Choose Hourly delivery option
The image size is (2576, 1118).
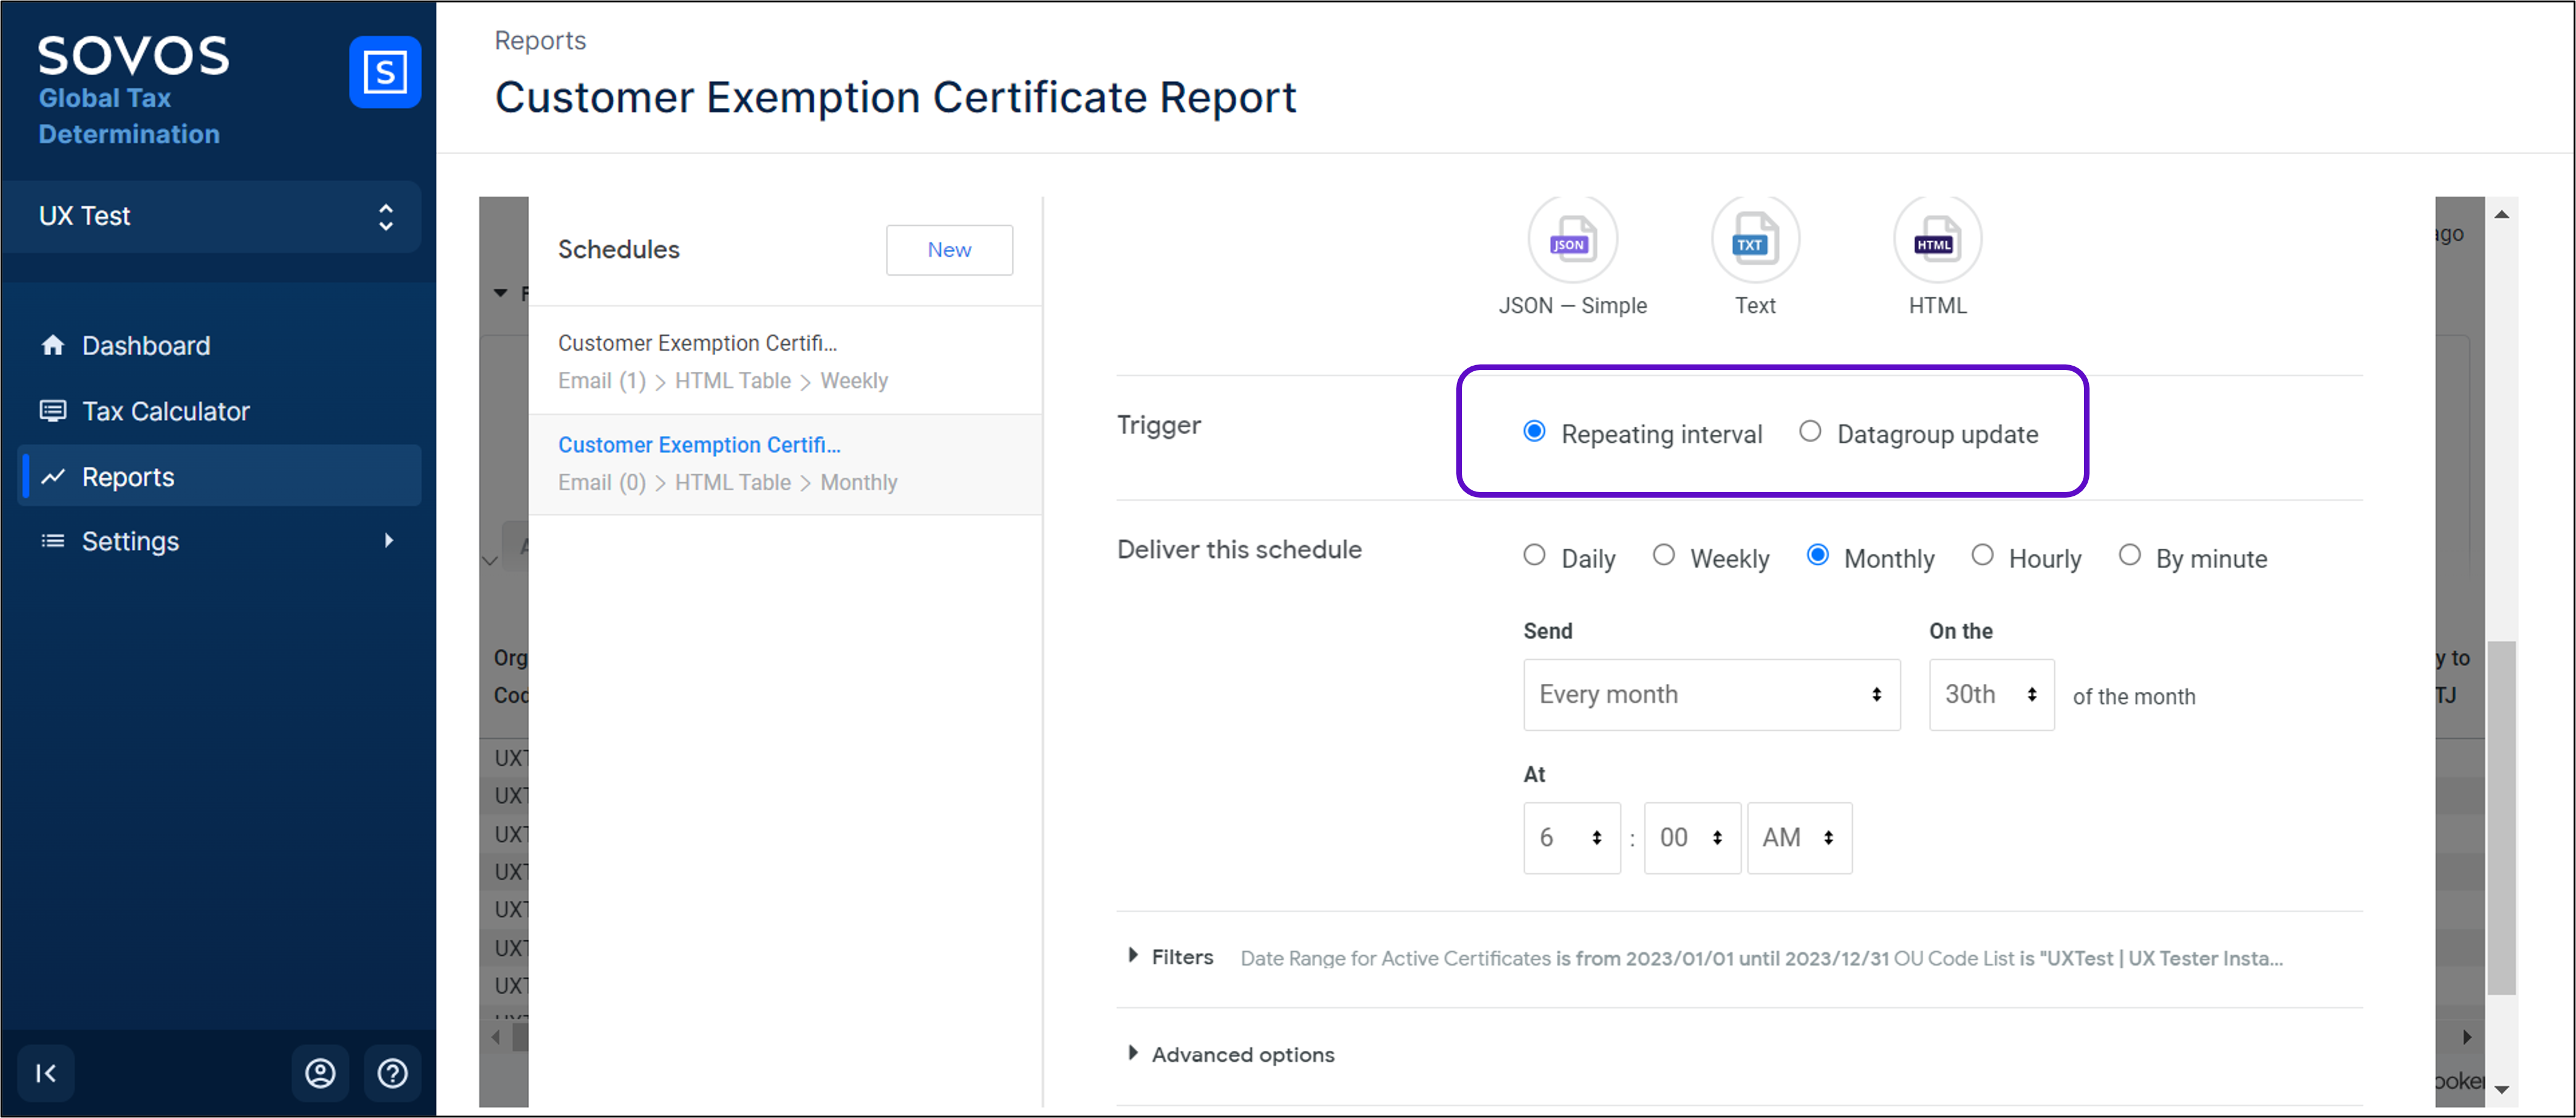click(x=1982, y=555)
